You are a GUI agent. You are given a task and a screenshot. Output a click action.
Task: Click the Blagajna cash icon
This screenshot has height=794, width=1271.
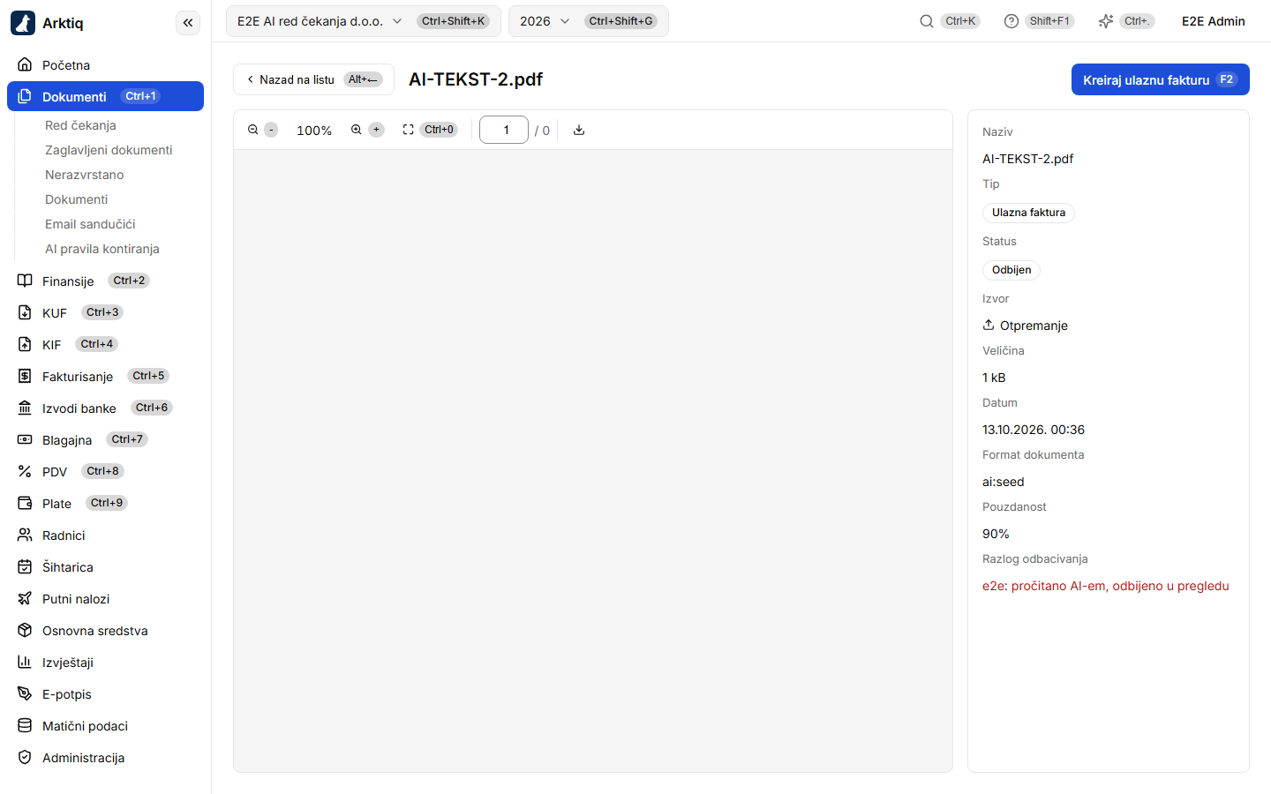(25, 439)
